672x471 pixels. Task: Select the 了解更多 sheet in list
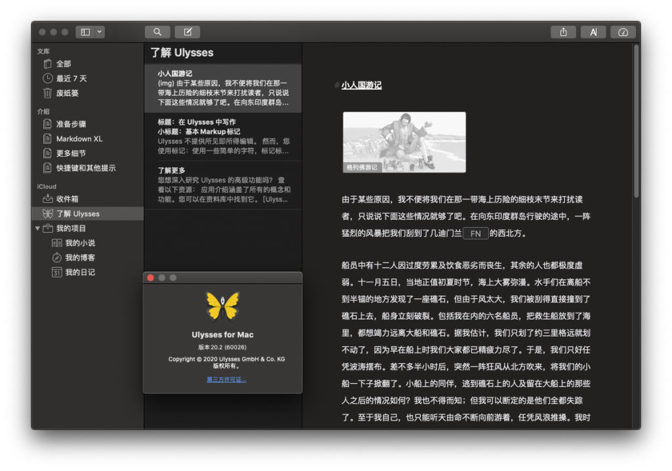[223, 185]
